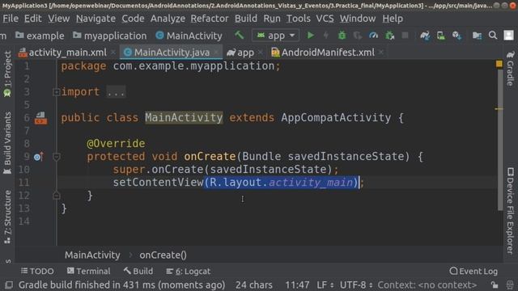
Task: Click the MainActivity breadcrumb in navigation bar
Action: [189, 36]
